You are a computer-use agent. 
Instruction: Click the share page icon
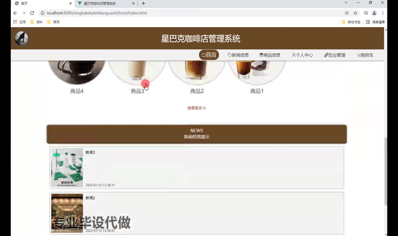(347, 13)
